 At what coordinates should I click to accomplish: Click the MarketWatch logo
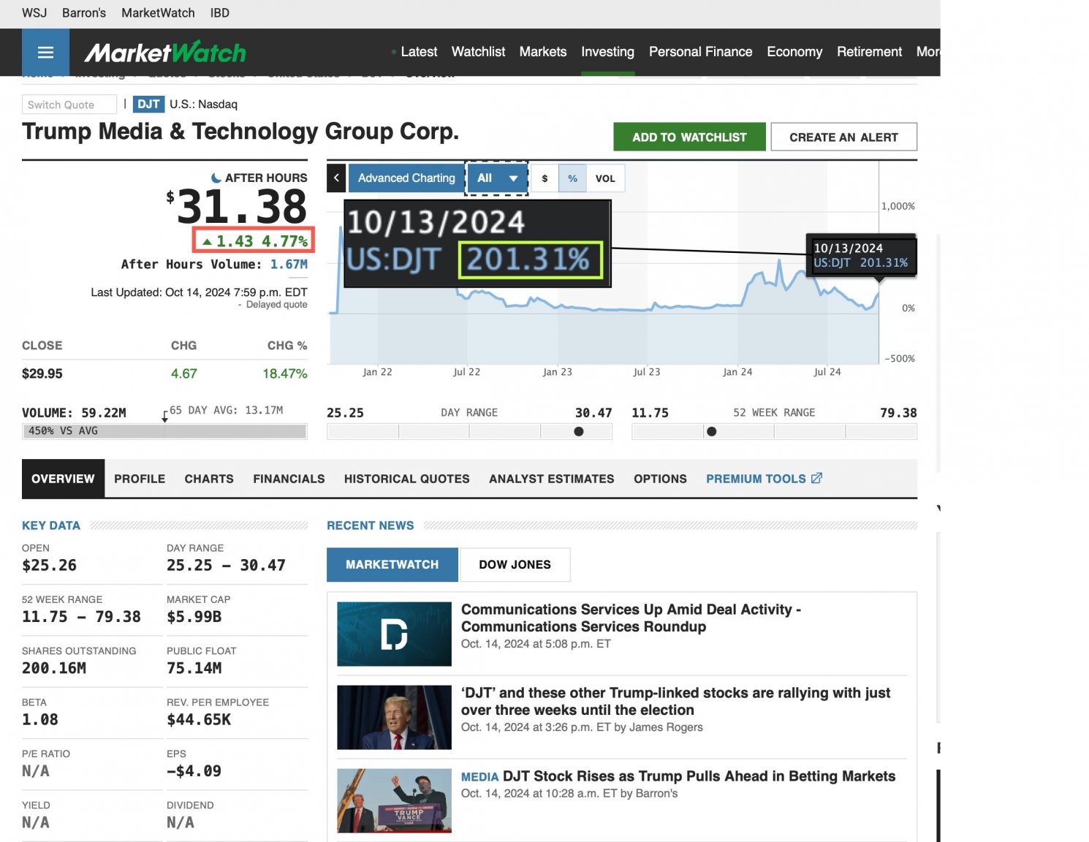pos(165,53)
